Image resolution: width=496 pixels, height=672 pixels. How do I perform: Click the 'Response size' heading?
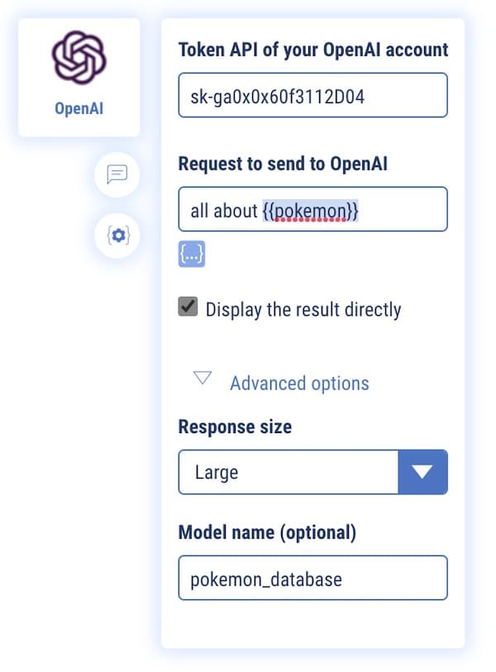pyautogui.click(x=235, y=427)
